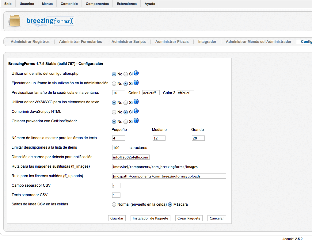The width and height of the screenshot is (312, 244).
Task: Open the Sitio menu
Action: click(x=8, y=4)
